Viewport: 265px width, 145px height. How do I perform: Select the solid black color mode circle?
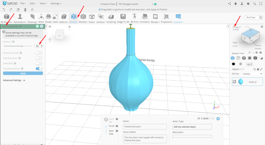pos(233,64)
